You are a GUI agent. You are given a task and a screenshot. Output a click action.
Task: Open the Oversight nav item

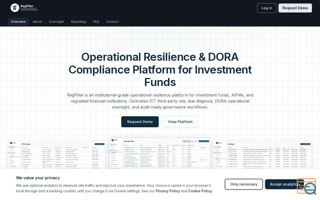click(56, 22)
